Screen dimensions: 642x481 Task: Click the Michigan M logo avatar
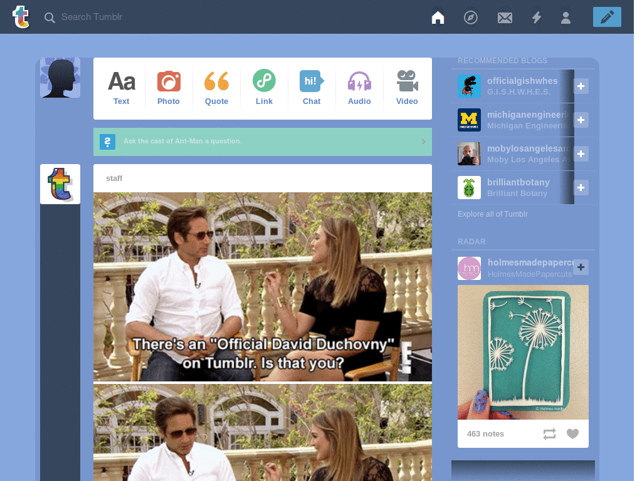469,120
